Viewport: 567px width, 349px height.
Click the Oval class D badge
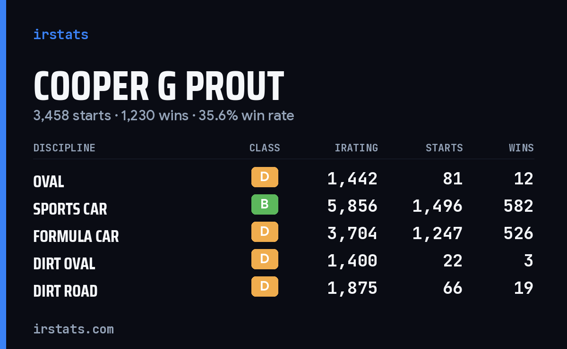coord(265,177)
